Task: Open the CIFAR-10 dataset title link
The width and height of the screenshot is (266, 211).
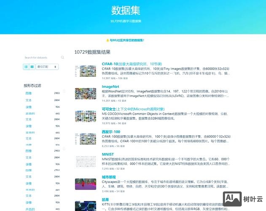Action: pos(132,64)
